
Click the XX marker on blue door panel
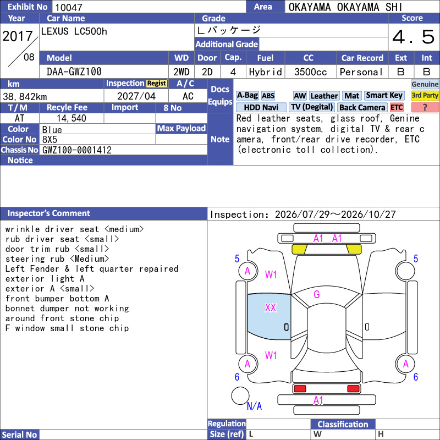[x=271, y=308]
